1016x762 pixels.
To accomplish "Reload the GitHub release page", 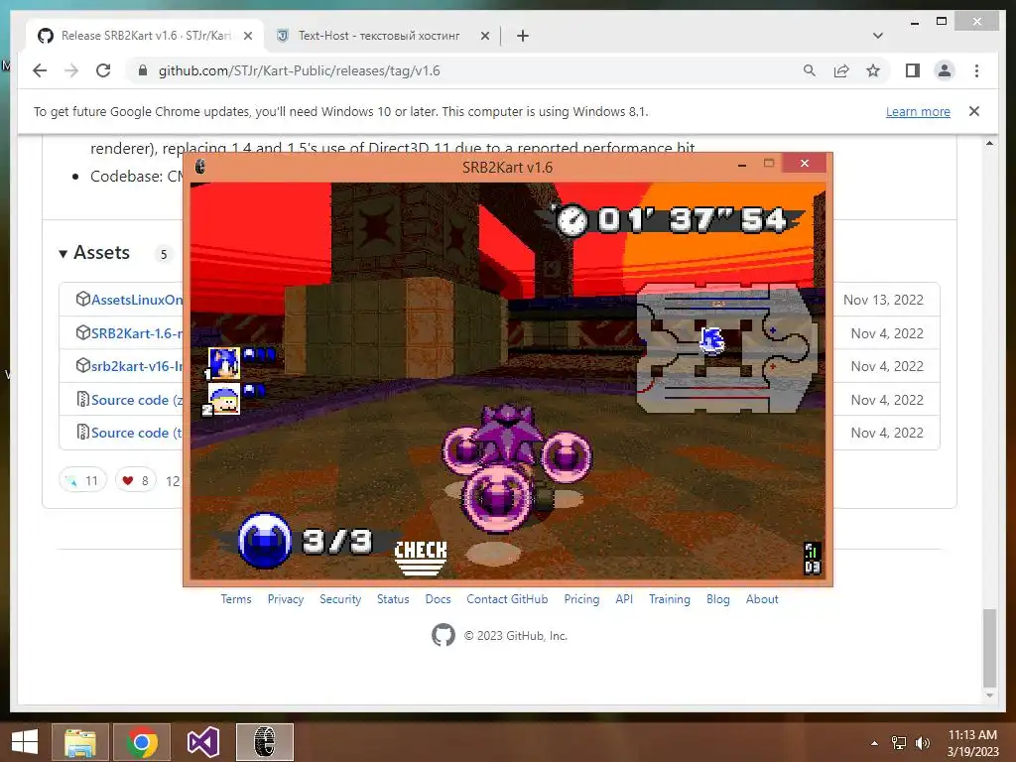I will click(x=103, y=70).
